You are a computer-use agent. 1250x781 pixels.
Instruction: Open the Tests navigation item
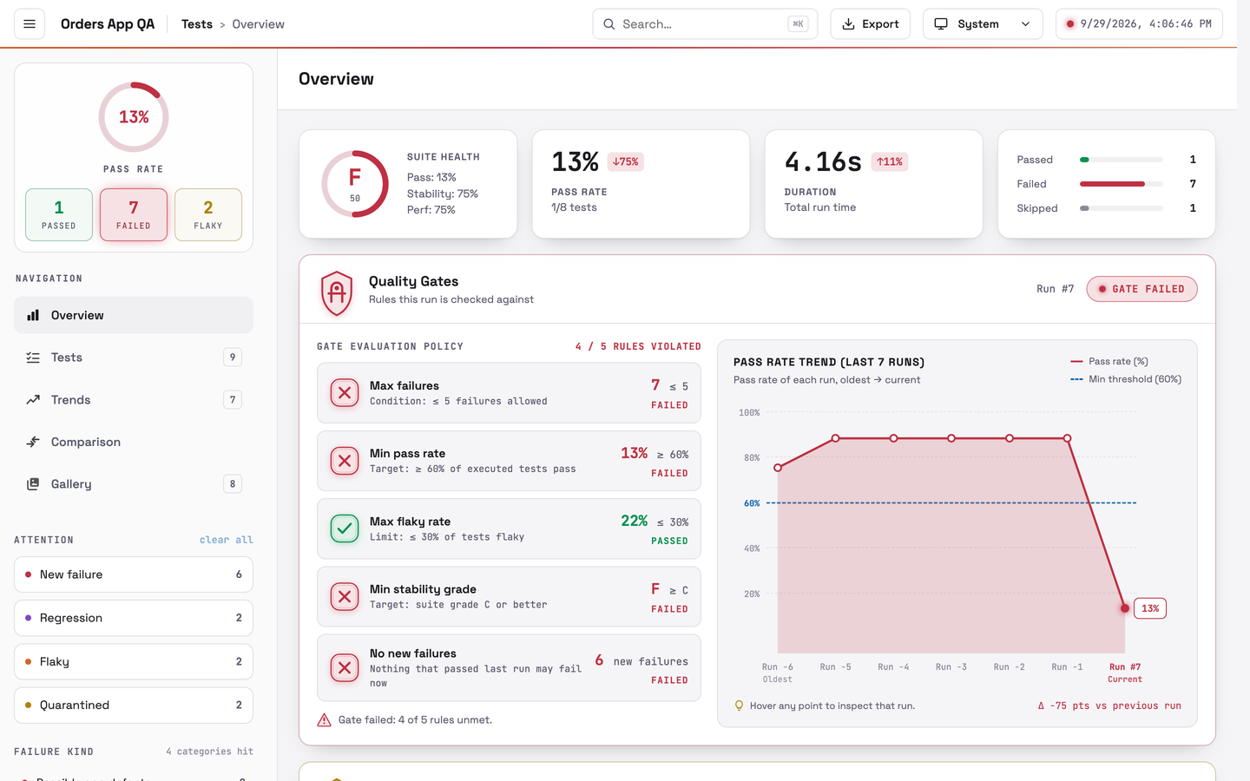coord(134,358)
